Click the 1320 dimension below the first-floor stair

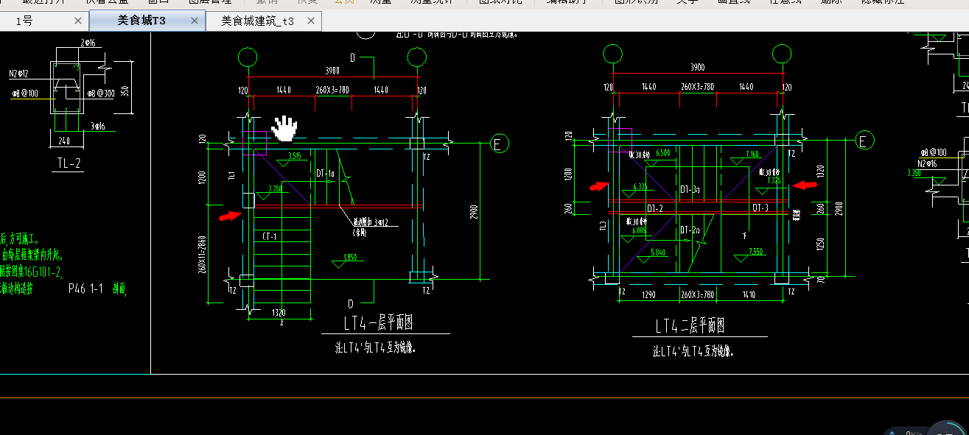[280, 313]
